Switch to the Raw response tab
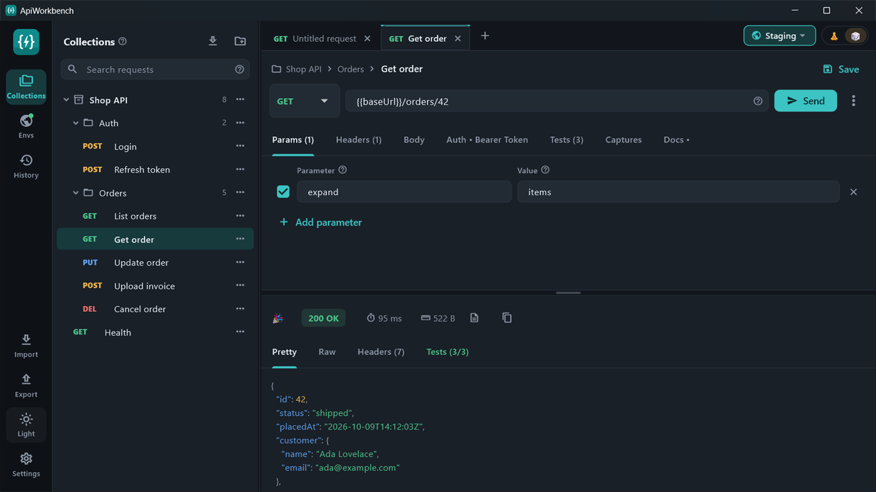Screen dimensions: 876x492 click(x=327, y=352)
